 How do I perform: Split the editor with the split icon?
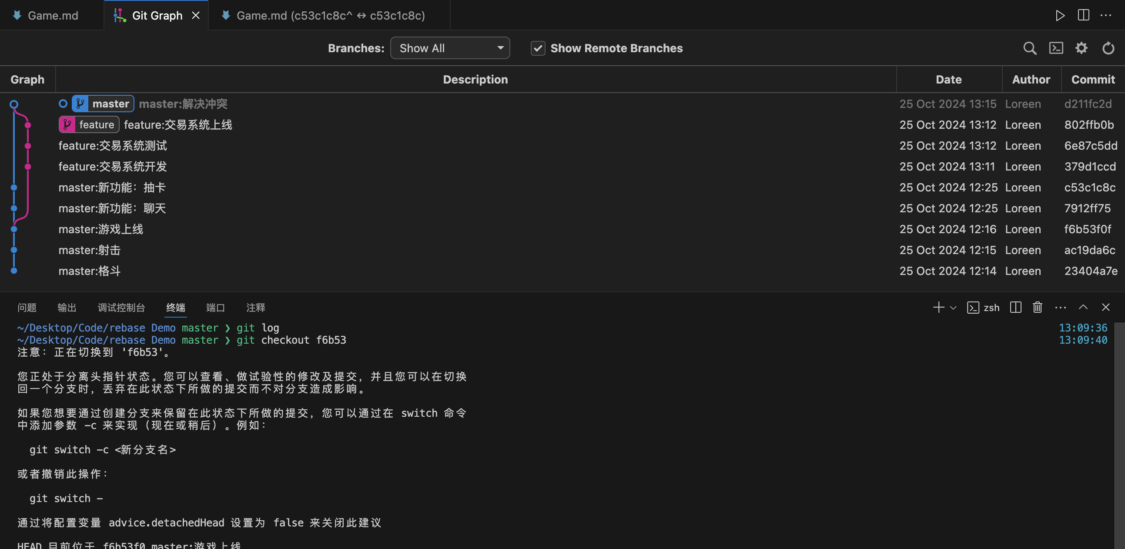pos(1084,15)
